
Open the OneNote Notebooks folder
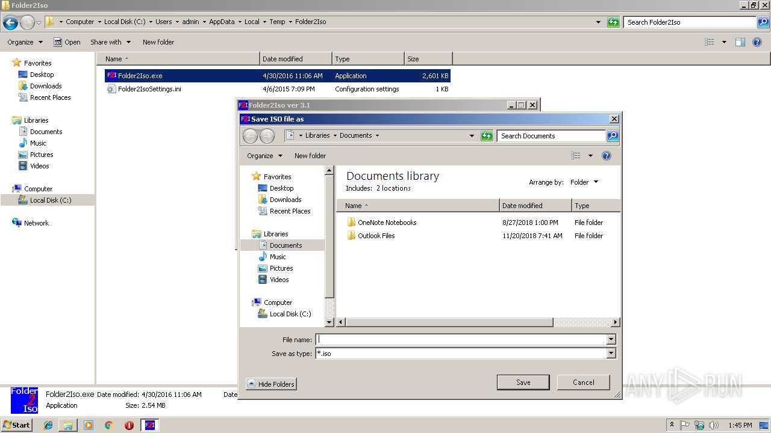click(x=387, y=223)
